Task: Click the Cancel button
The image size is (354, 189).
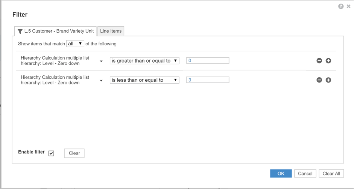Action: tap(305, 174)
